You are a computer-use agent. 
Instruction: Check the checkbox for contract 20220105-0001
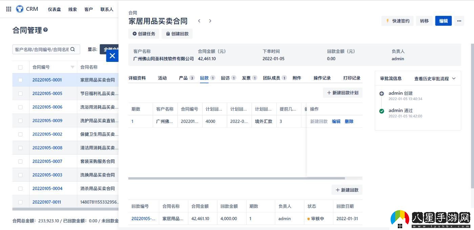(x=20, y=80)
